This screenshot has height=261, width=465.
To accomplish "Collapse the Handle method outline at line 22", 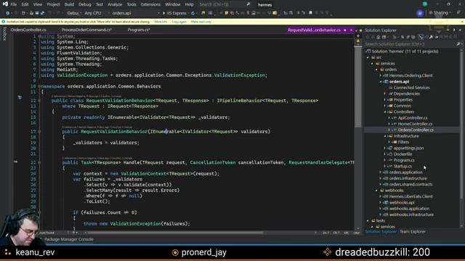I will (x=39, y=162).
